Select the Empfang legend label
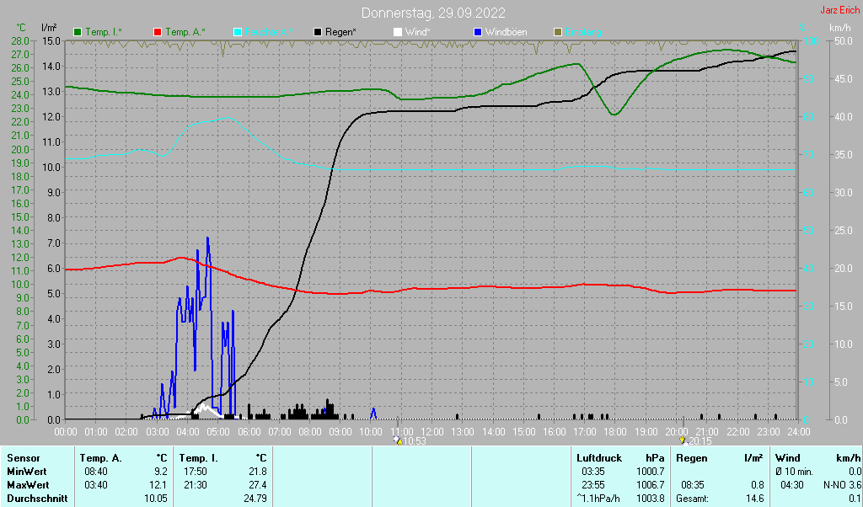 tap(583, 33)
